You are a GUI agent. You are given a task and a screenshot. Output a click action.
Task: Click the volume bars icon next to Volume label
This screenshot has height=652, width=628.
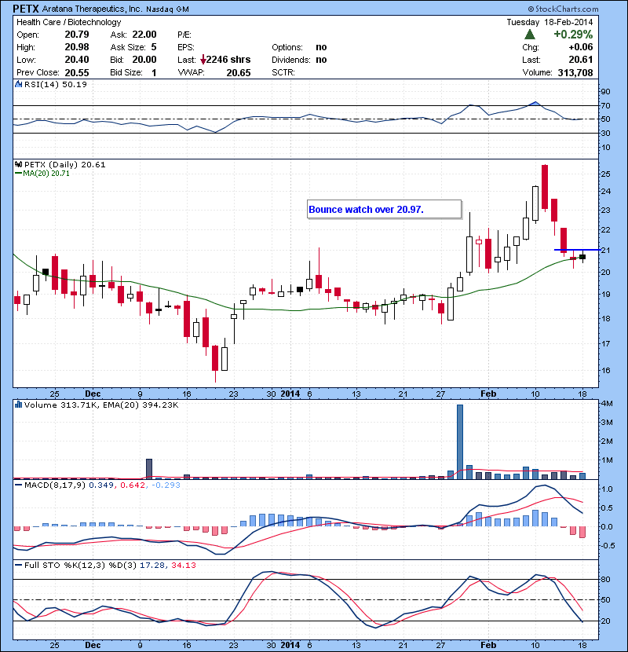[19, 405]
